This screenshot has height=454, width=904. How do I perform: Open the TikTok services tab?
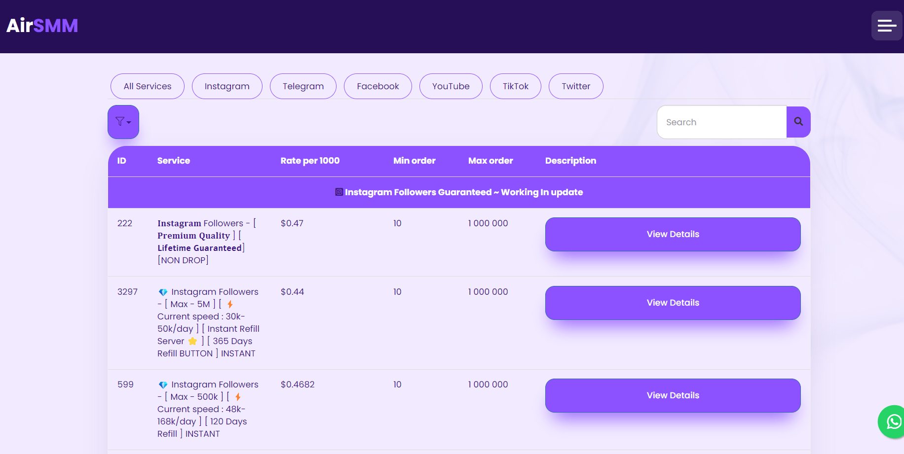(x=515, y=86)
